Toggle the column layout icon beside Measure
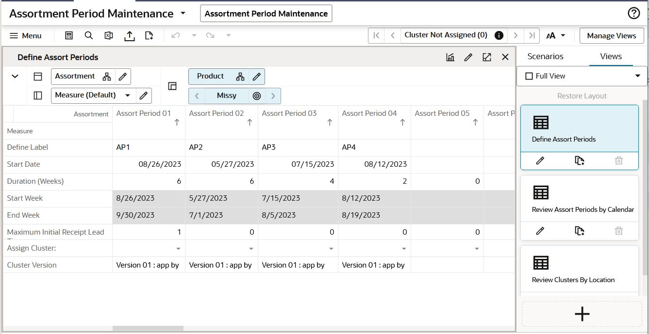 (x=38, y=95)
